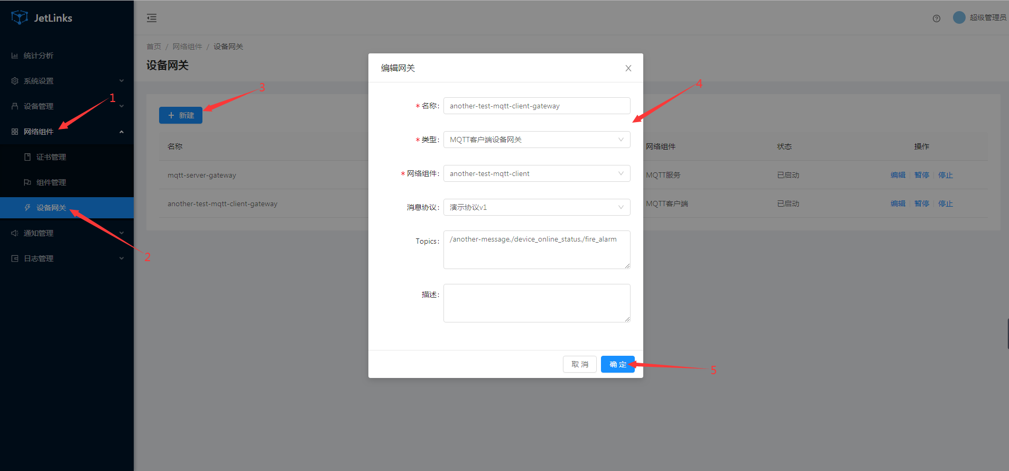Screen dimensions: 1009x471
Task: Open the 网络组件 dropdown in the dialog
Action: click(536, 173)
